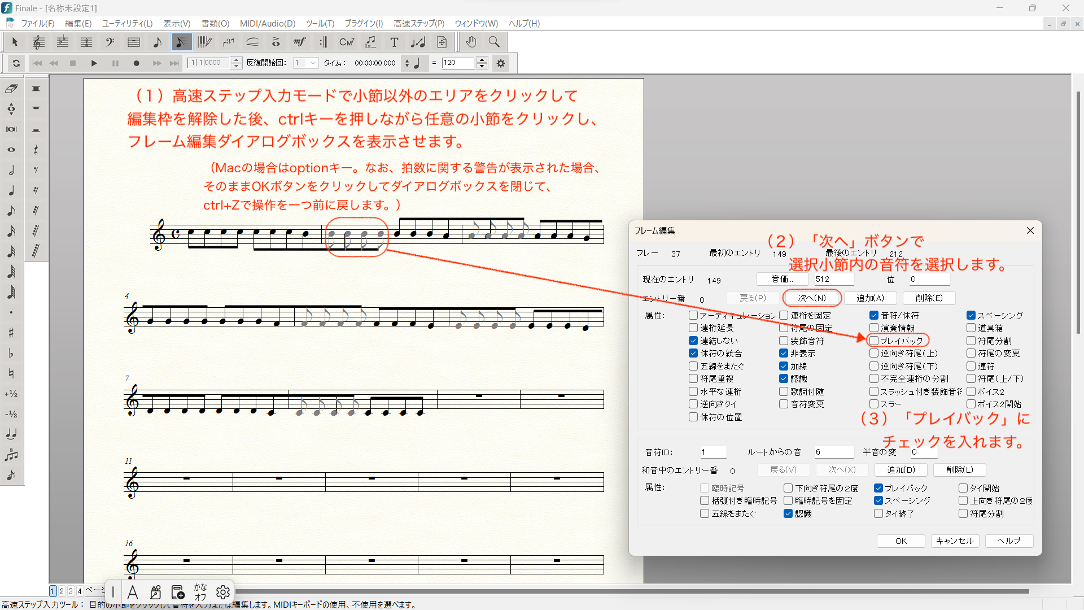
Task: Open the 編集(E) menu
Action: pyautogui.click(x=78, y=23)
